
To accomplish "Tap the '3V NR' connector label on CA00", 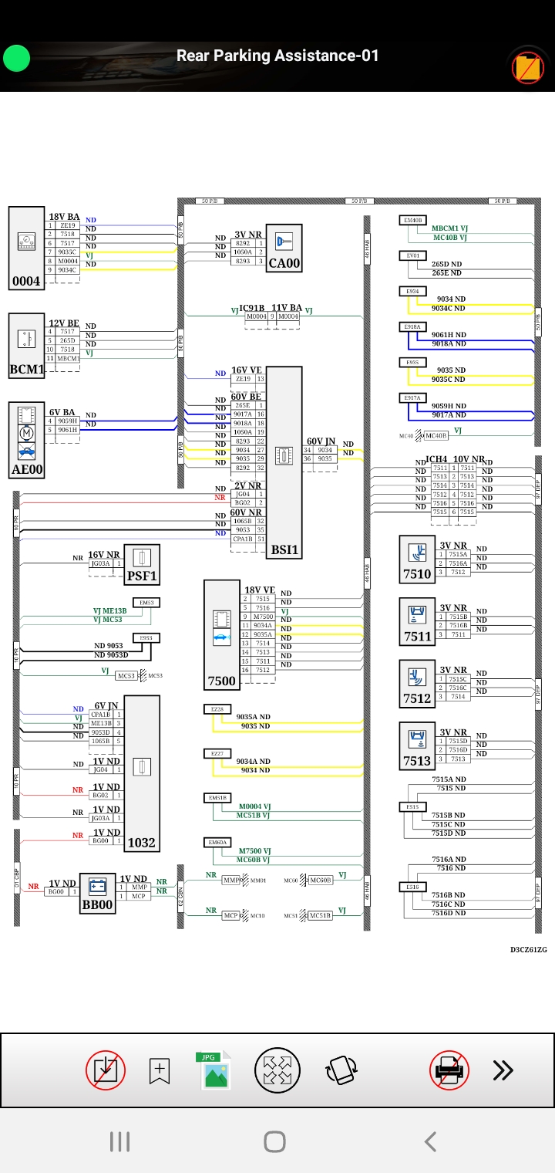I will tap(248, 235).
